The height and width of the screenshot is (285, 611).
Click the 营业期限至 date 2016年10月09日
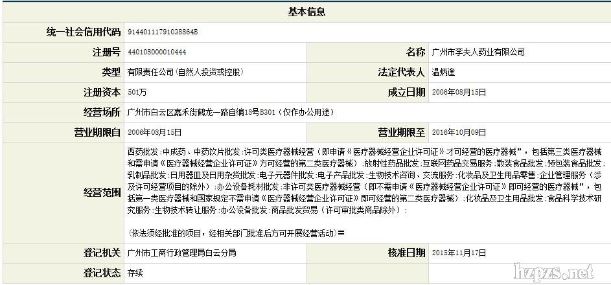458,132
